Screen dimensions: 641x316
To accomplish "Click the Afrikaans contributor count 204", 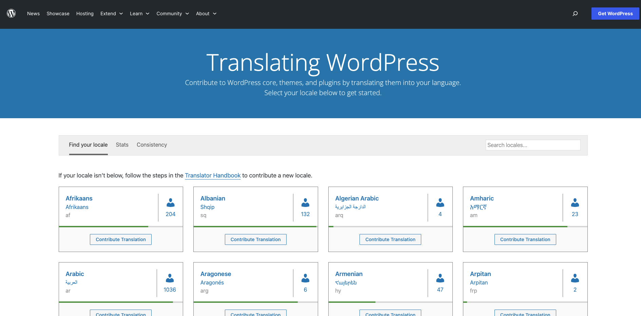I will click(171, 214).
